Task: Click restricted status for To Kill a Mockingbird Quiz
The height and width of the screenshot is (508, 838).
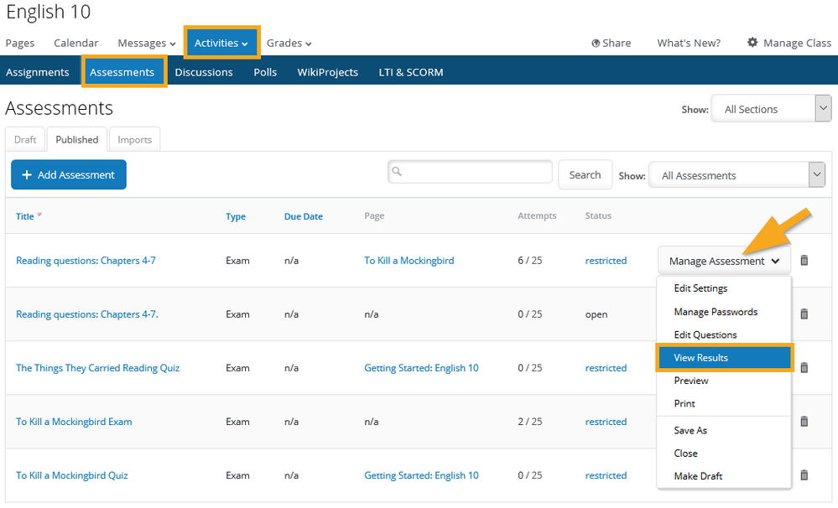Action: click(606, 474)
